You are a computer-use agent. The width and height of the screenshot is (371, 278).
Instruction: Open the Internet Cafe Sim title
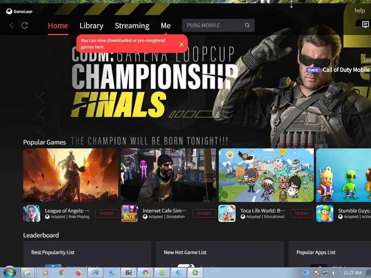[x=164, y=211]
